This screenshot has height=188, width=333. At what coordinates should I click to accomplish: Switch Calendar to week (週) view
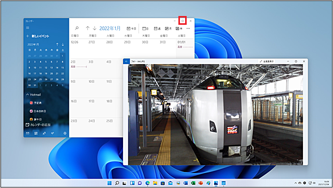click(157, 28)
